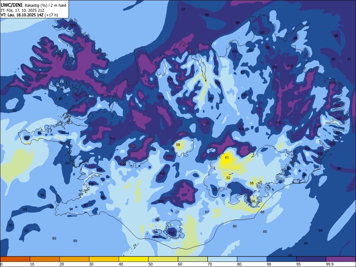Click the orange 10–20 legend swatch

point(45,259)
